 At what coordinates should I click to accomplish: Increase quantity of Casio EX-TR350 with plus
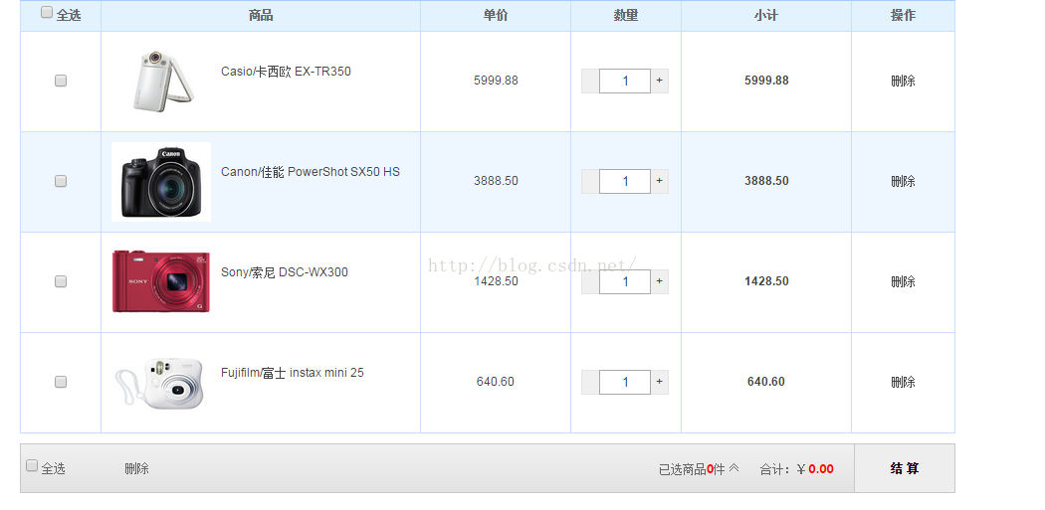[659, 81]
